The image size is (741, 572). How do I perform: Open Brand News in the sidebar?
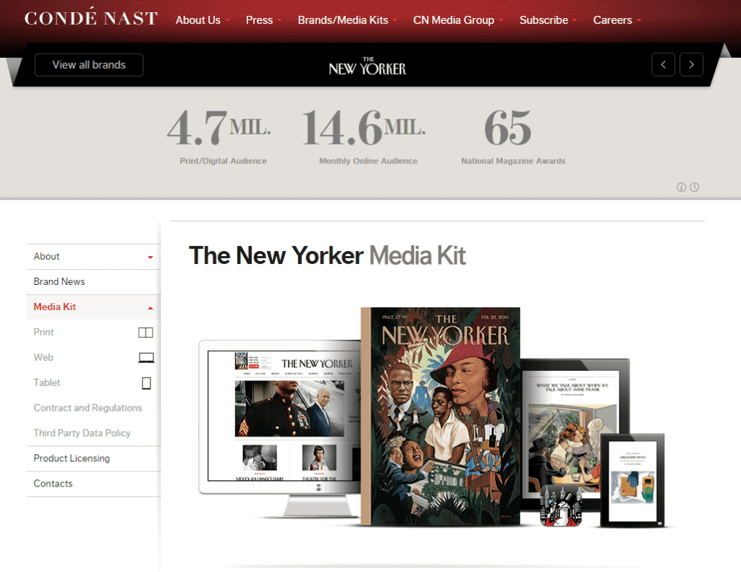(x=93, y=282)
